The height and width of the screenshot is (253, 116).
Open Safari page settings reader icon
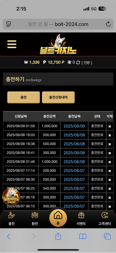pos(8,24)
